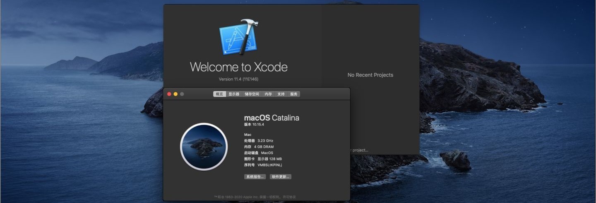This screenshot has height=203, width=596.
Task: Click the 系统报告... button
Action: tap(255, 176)
